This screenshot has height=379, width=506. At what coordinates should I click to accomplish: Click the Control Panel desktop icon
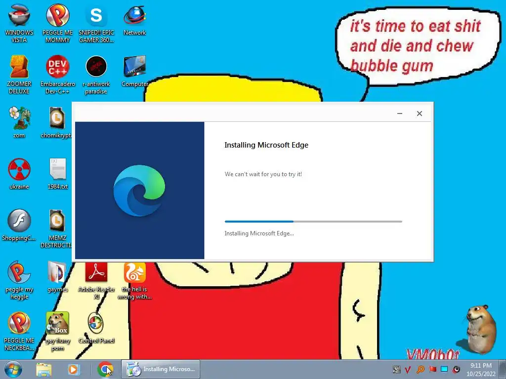pyautogui.click(x=96, y=328)
